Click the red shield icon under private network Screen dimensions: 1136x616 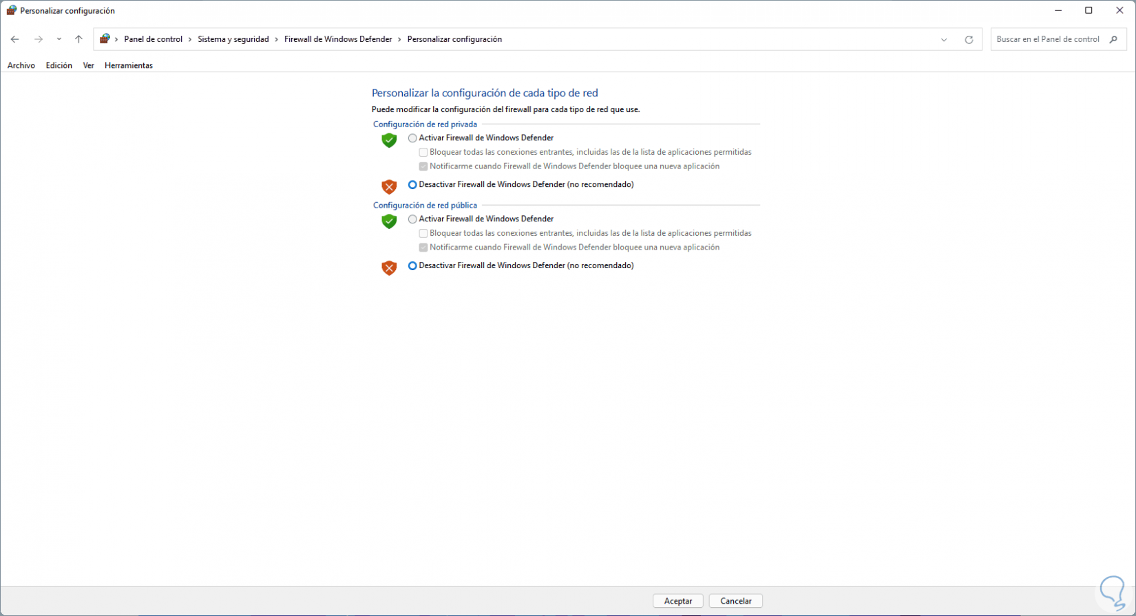pos(389,187)
